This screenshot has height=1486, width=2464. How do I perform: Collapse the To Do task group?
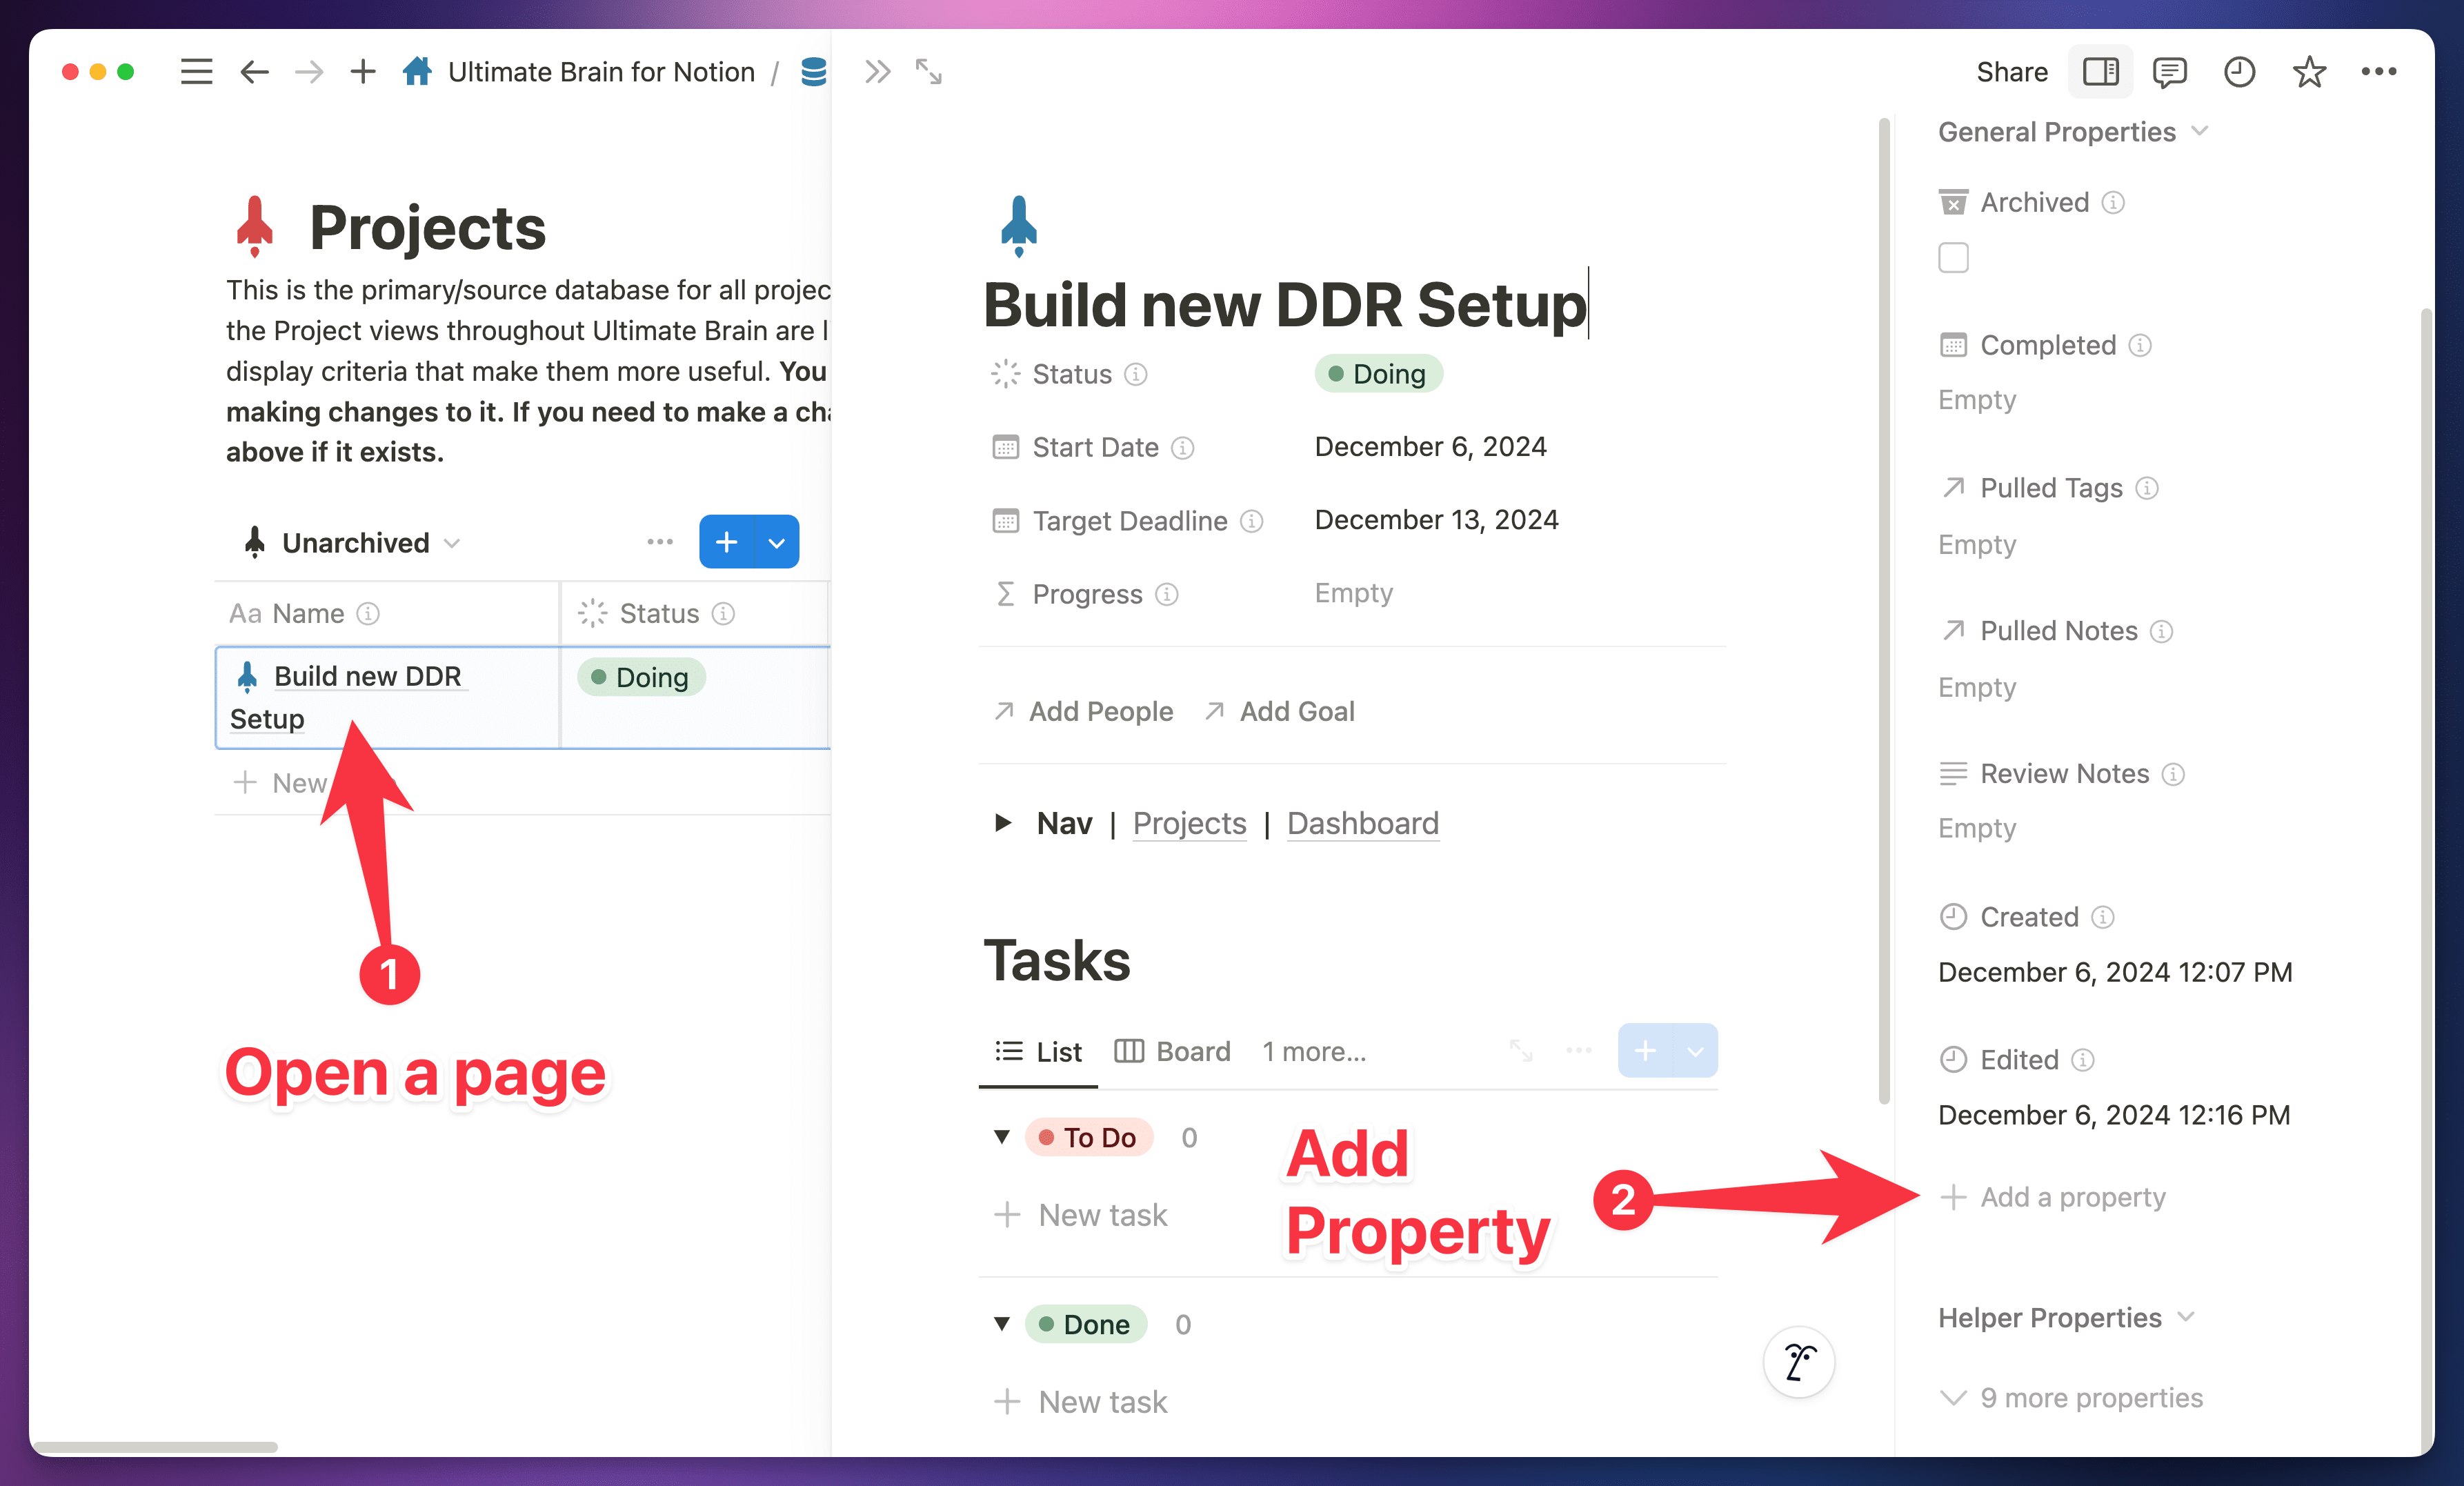click(1002, 1137)
